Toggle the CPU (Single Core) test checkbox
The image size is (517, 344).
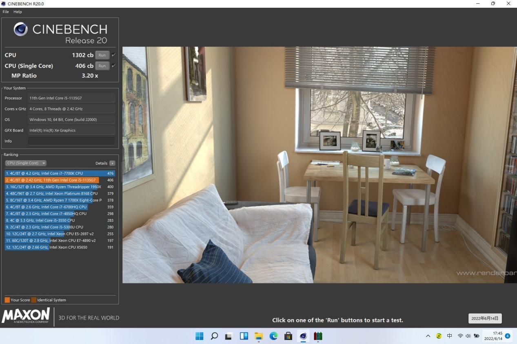[x=113, y=66]
